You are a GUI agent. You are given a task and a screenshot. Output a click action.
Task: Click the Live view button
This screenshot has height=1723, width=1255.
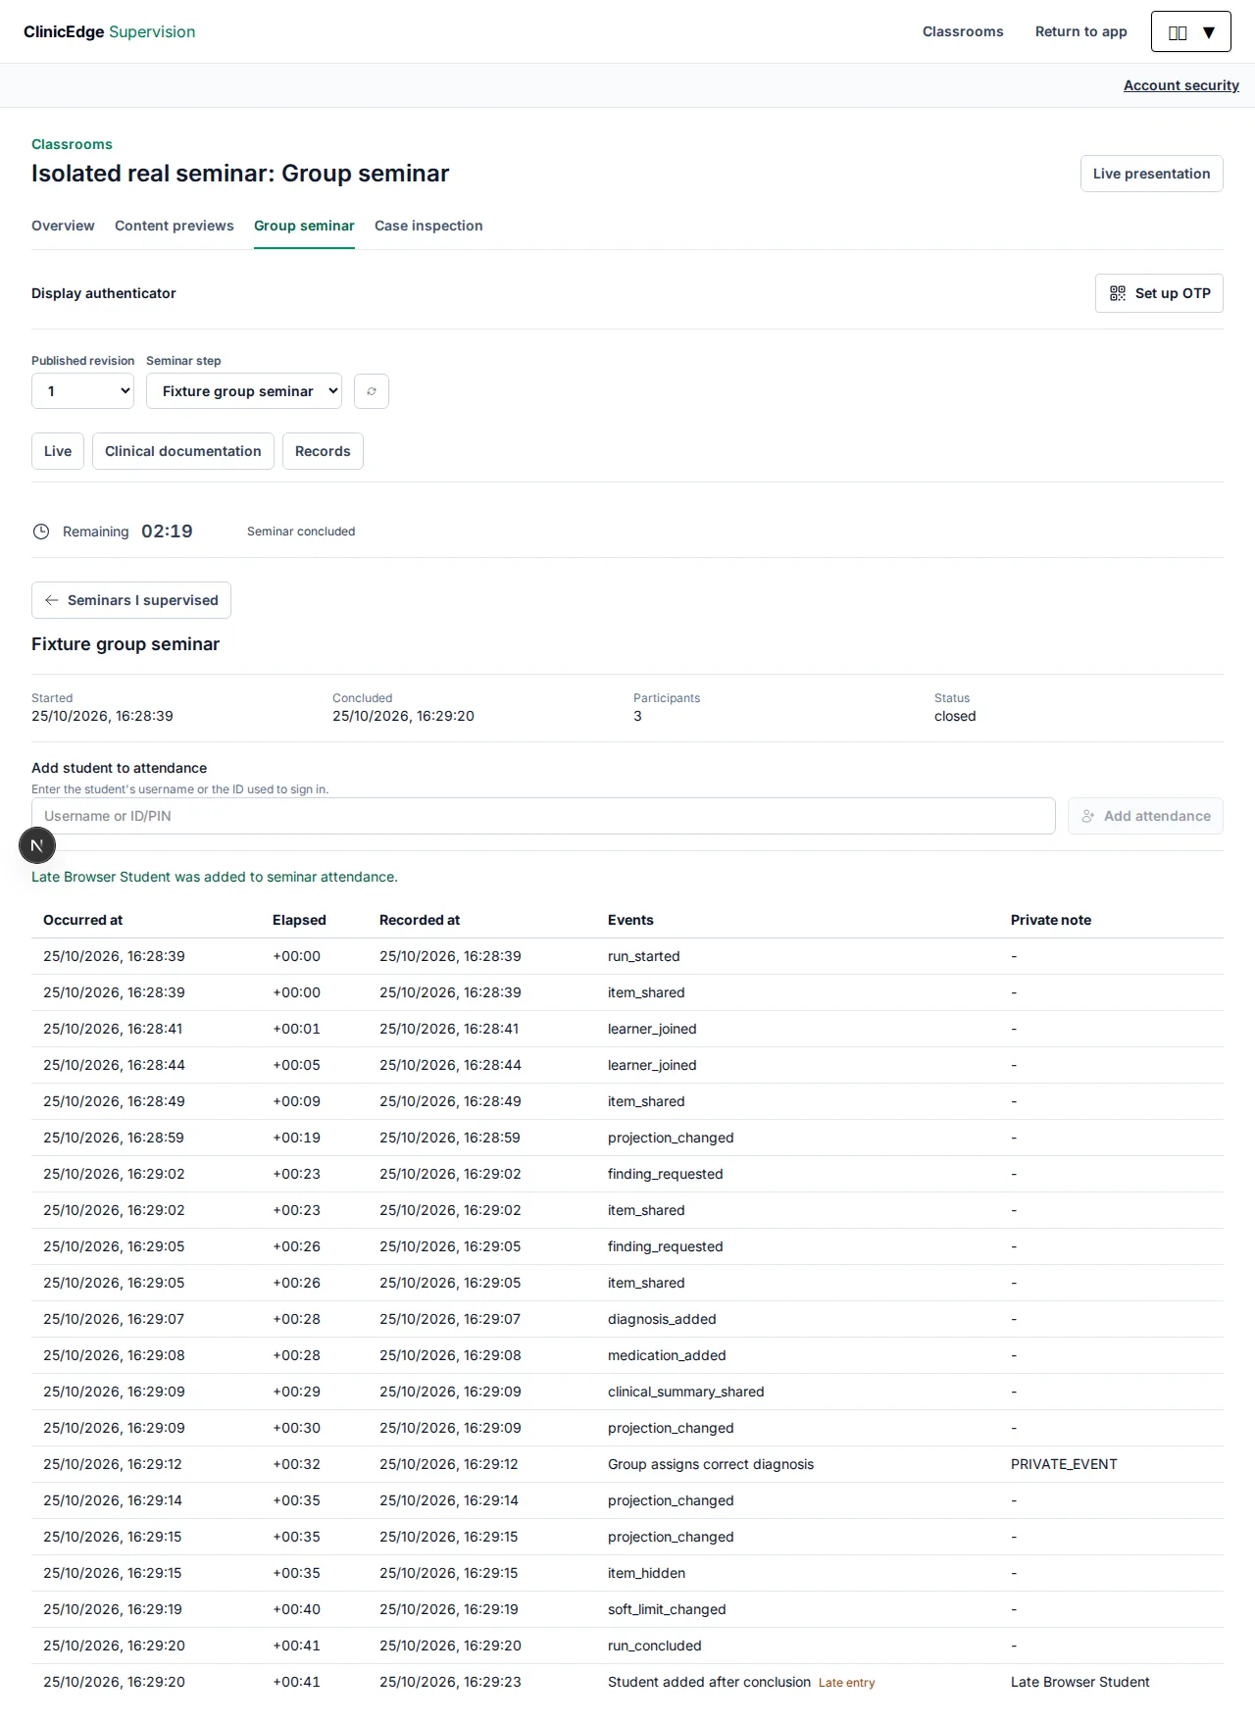pos(58,451)
